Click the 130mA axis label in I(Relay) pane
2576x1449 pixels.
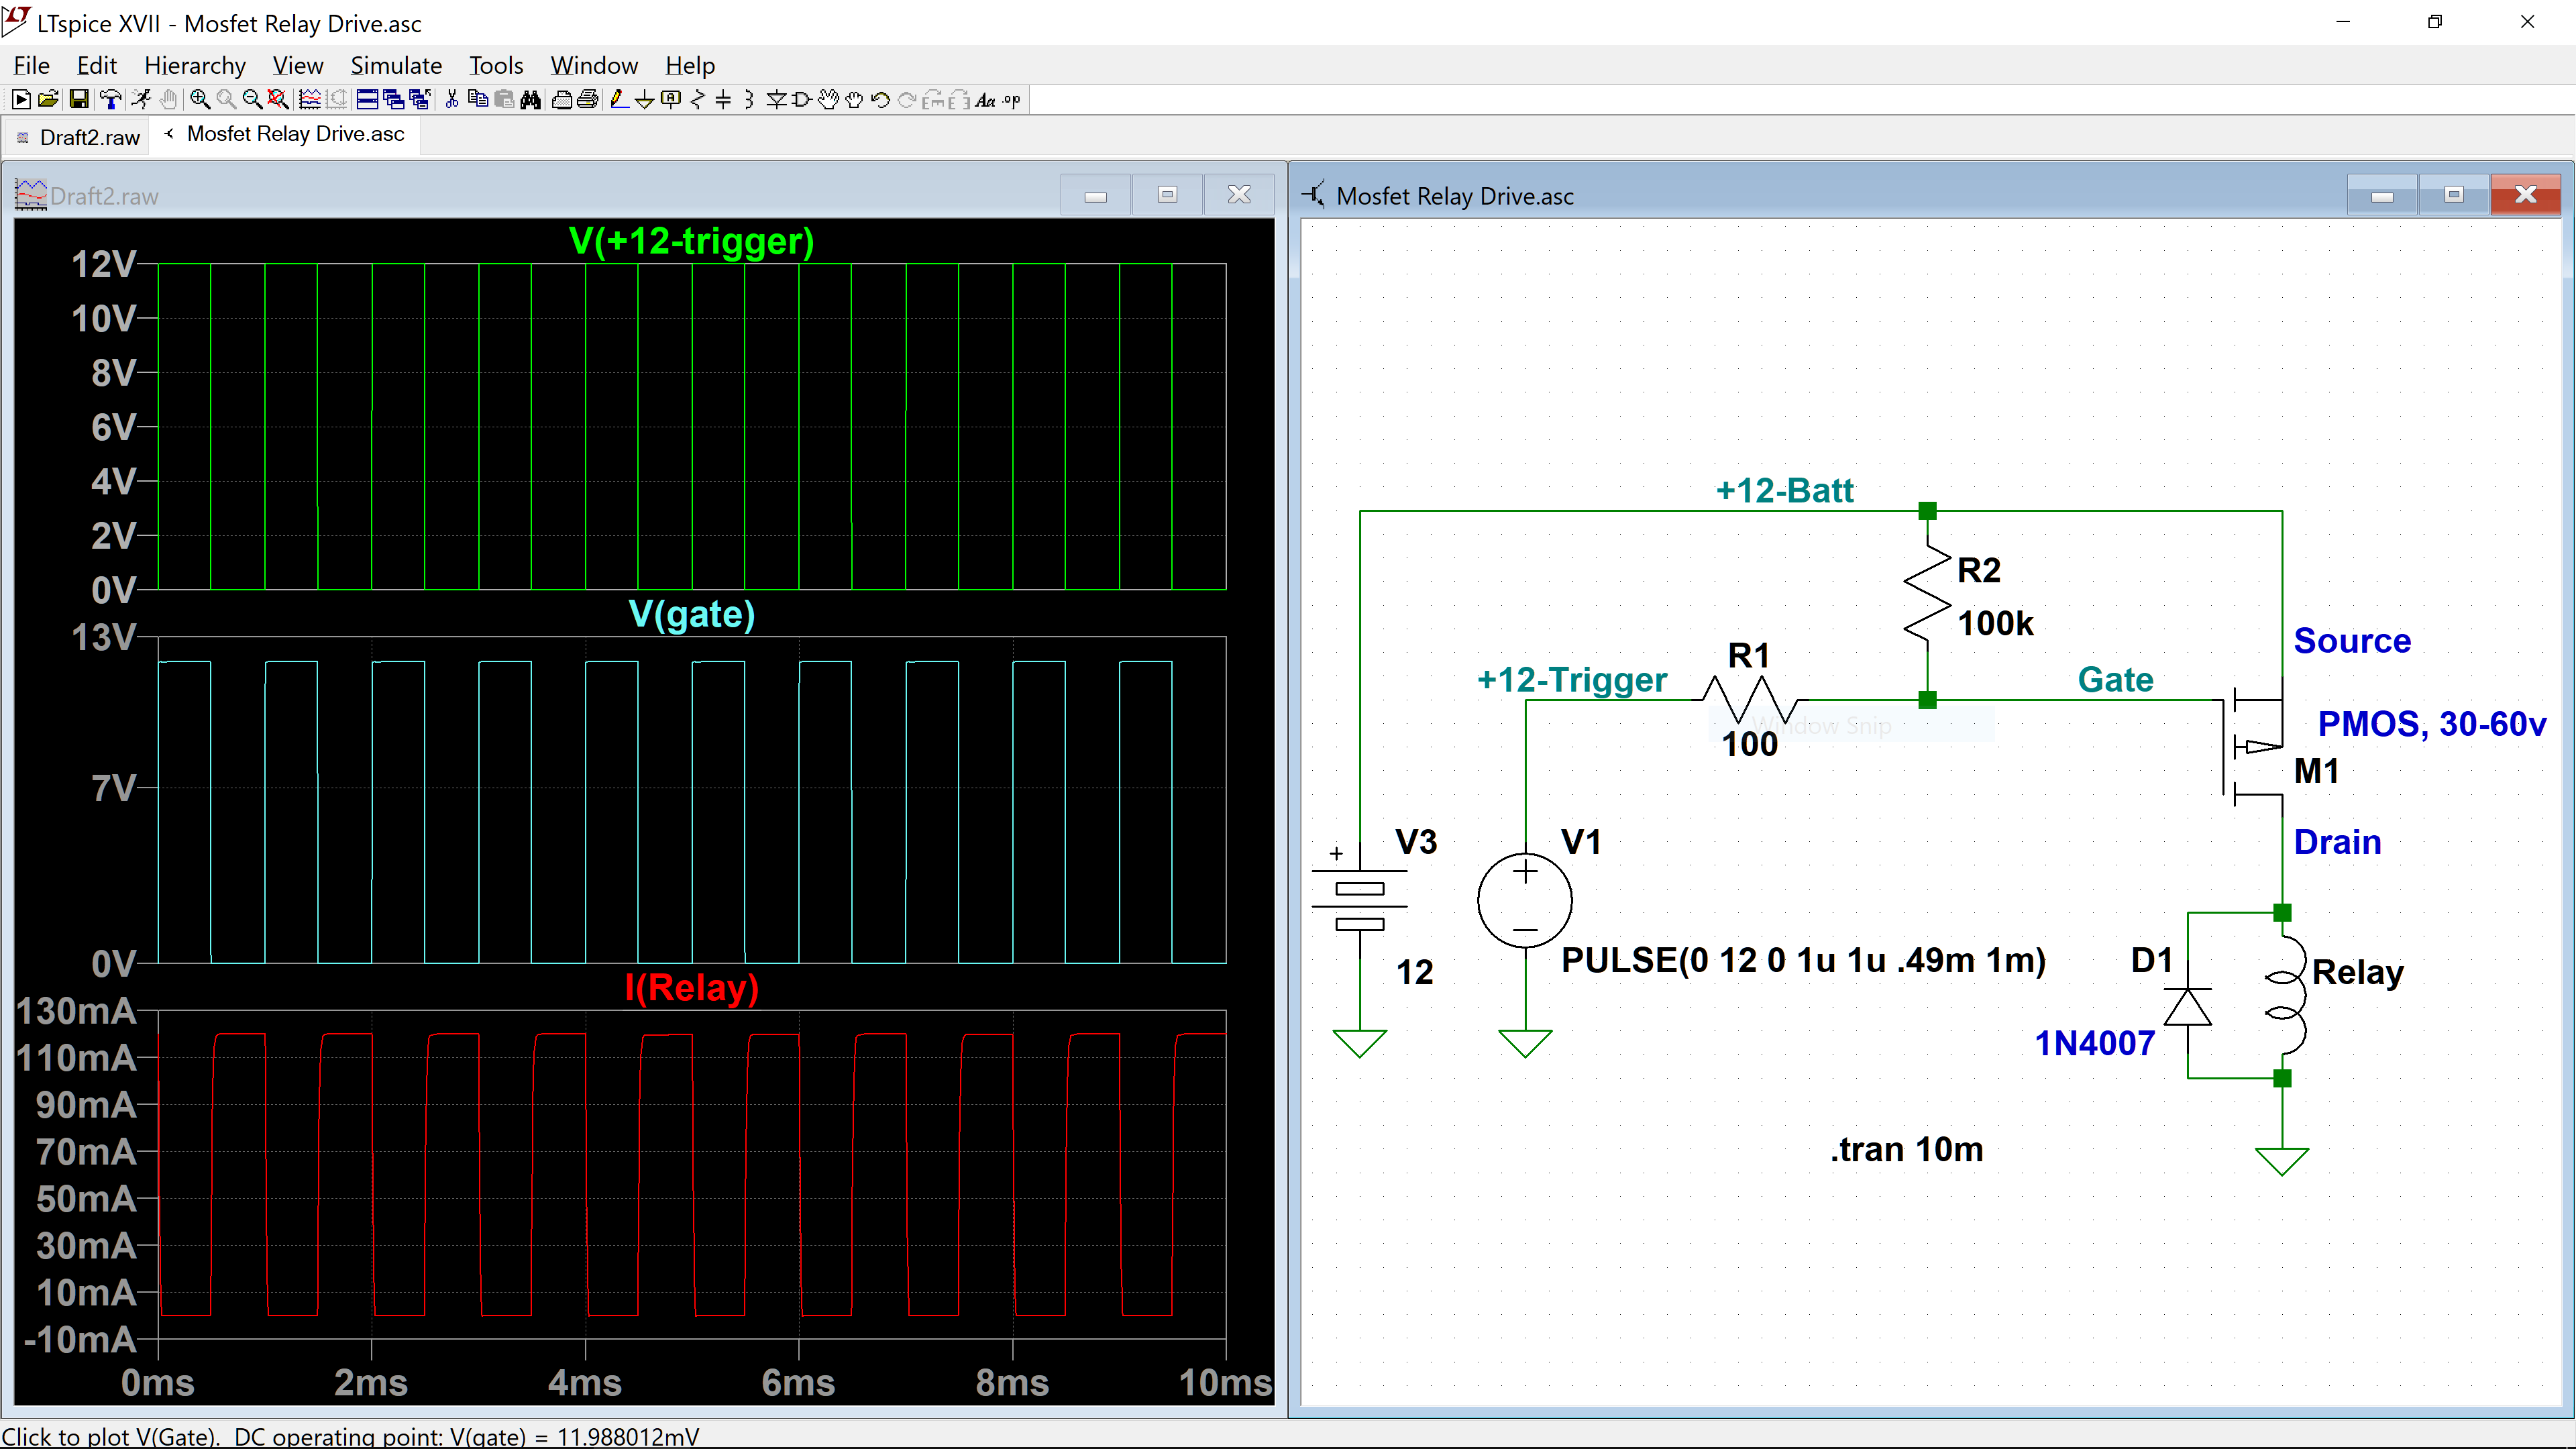76,1011
